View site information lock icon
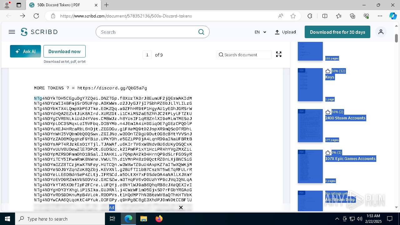Image resolution: width=400 pixels, height=225 pixels. point(53,16)
